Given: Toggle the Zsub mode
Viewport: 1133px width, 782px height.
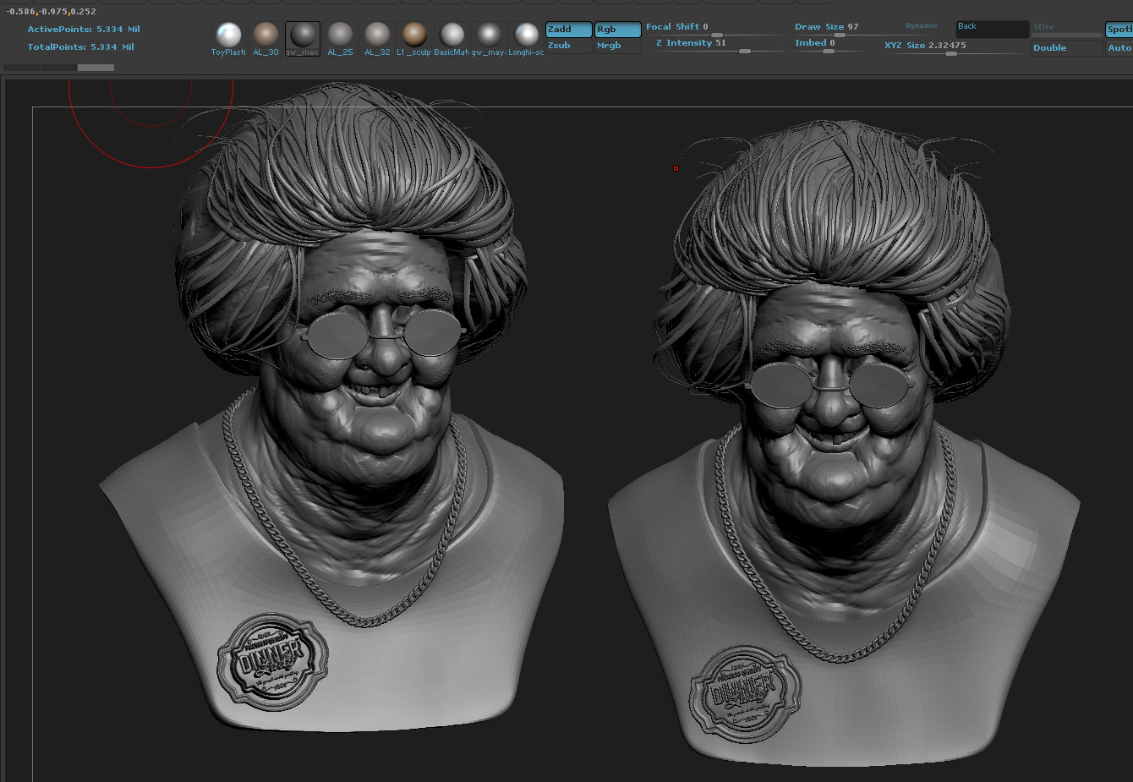Looking at the screenshot, I should pyautogui.click(x=569, y=46).
